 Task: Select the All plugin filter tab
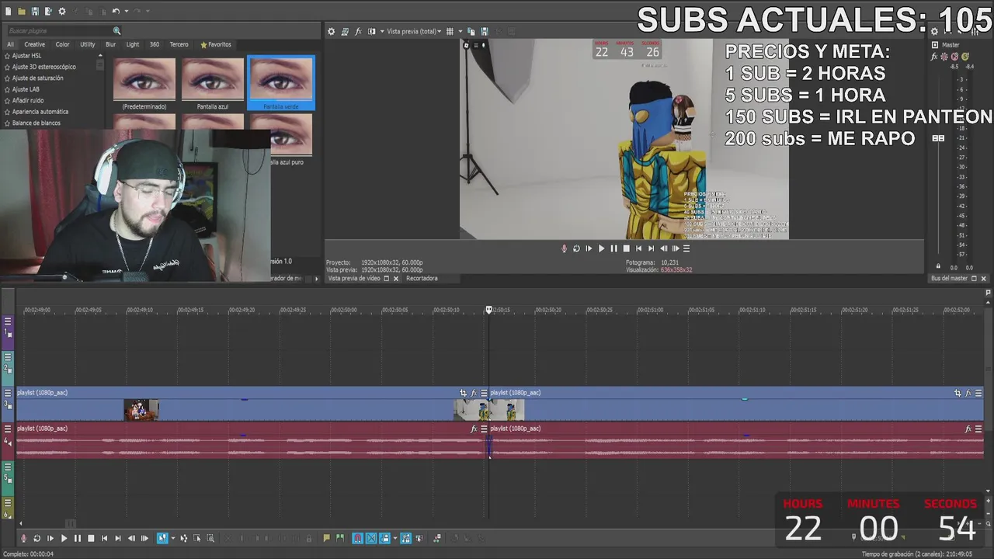pyautogui.click(x=10, y=44)
